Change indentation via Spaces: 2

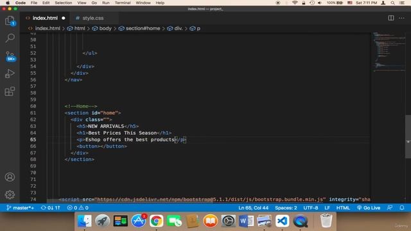tap(286, 208)
